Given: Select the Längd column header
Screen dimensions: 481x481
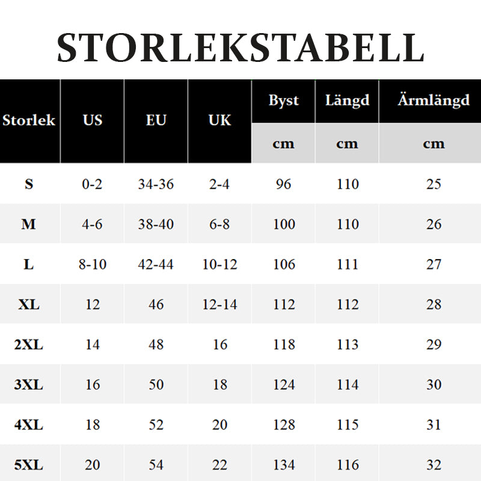Looking at the screenshot, I should [347, 101].
